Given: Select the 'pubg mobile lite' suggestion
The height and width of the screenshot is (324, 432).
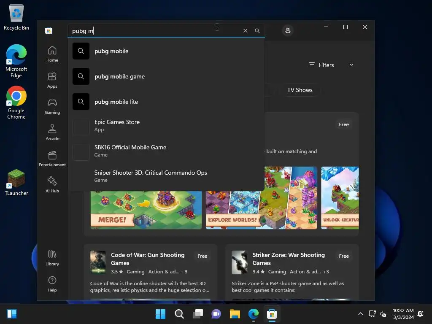Looking at the screenshot, I should coord(166,102).
